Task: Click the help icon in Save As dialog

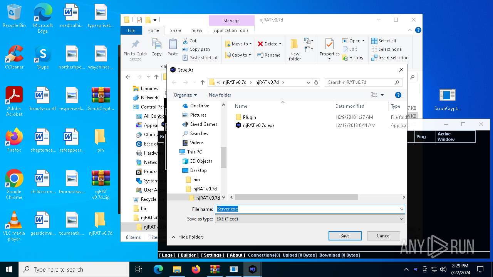Action: pos(398,95)
